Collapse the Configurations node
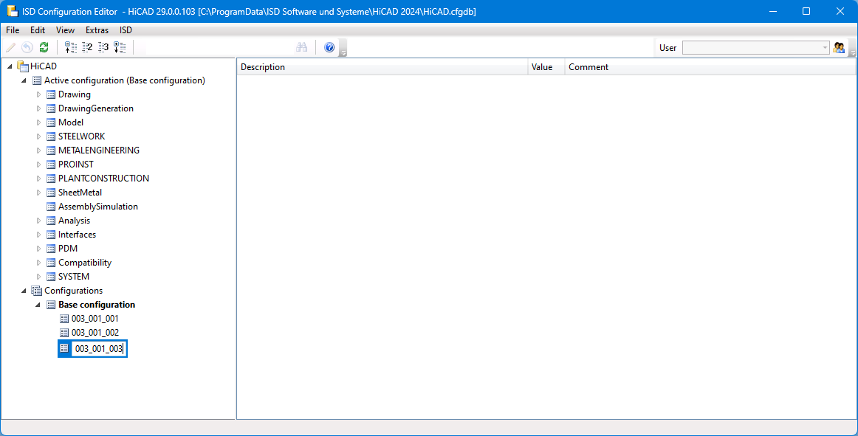 click(24, 291)
